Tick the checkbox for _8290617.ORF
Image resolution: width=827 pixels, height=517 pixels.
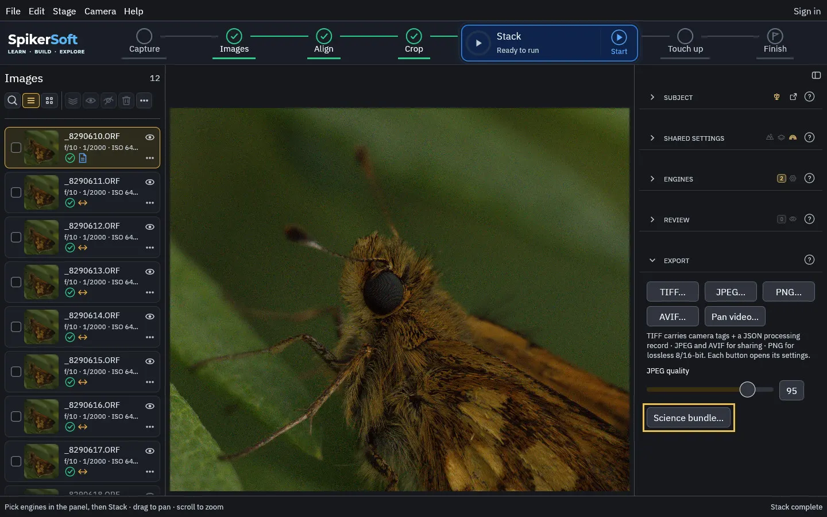tap(16, 461)
